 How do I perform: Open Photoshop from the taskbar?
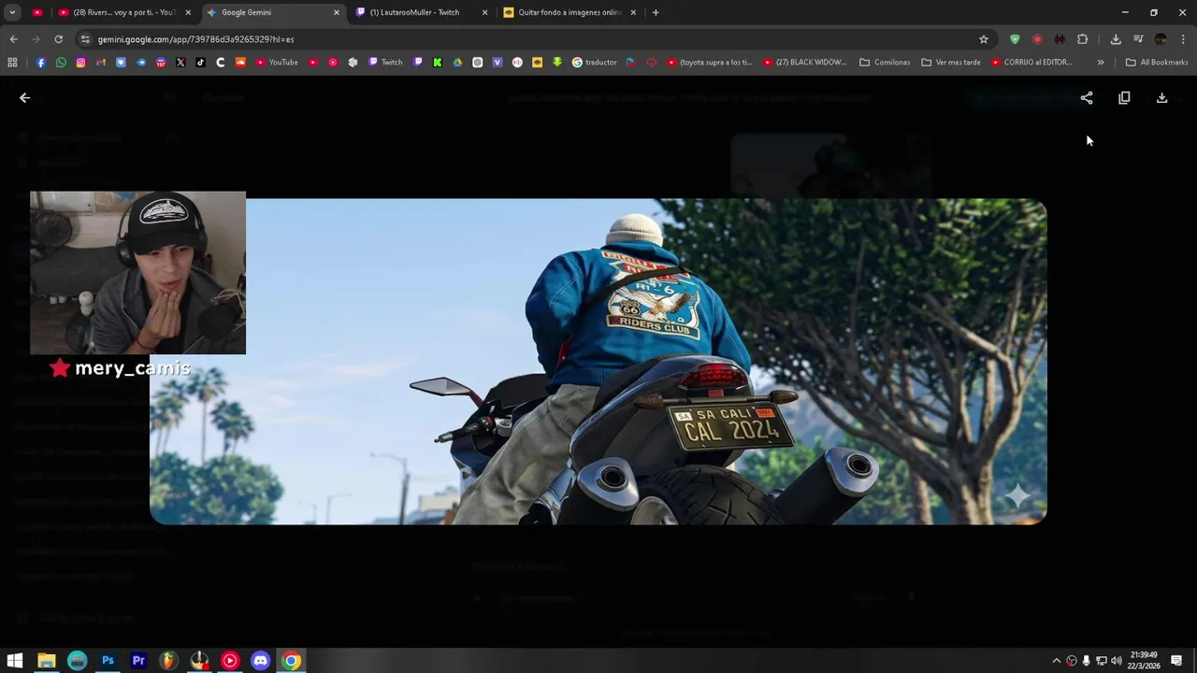pos(108,661)
